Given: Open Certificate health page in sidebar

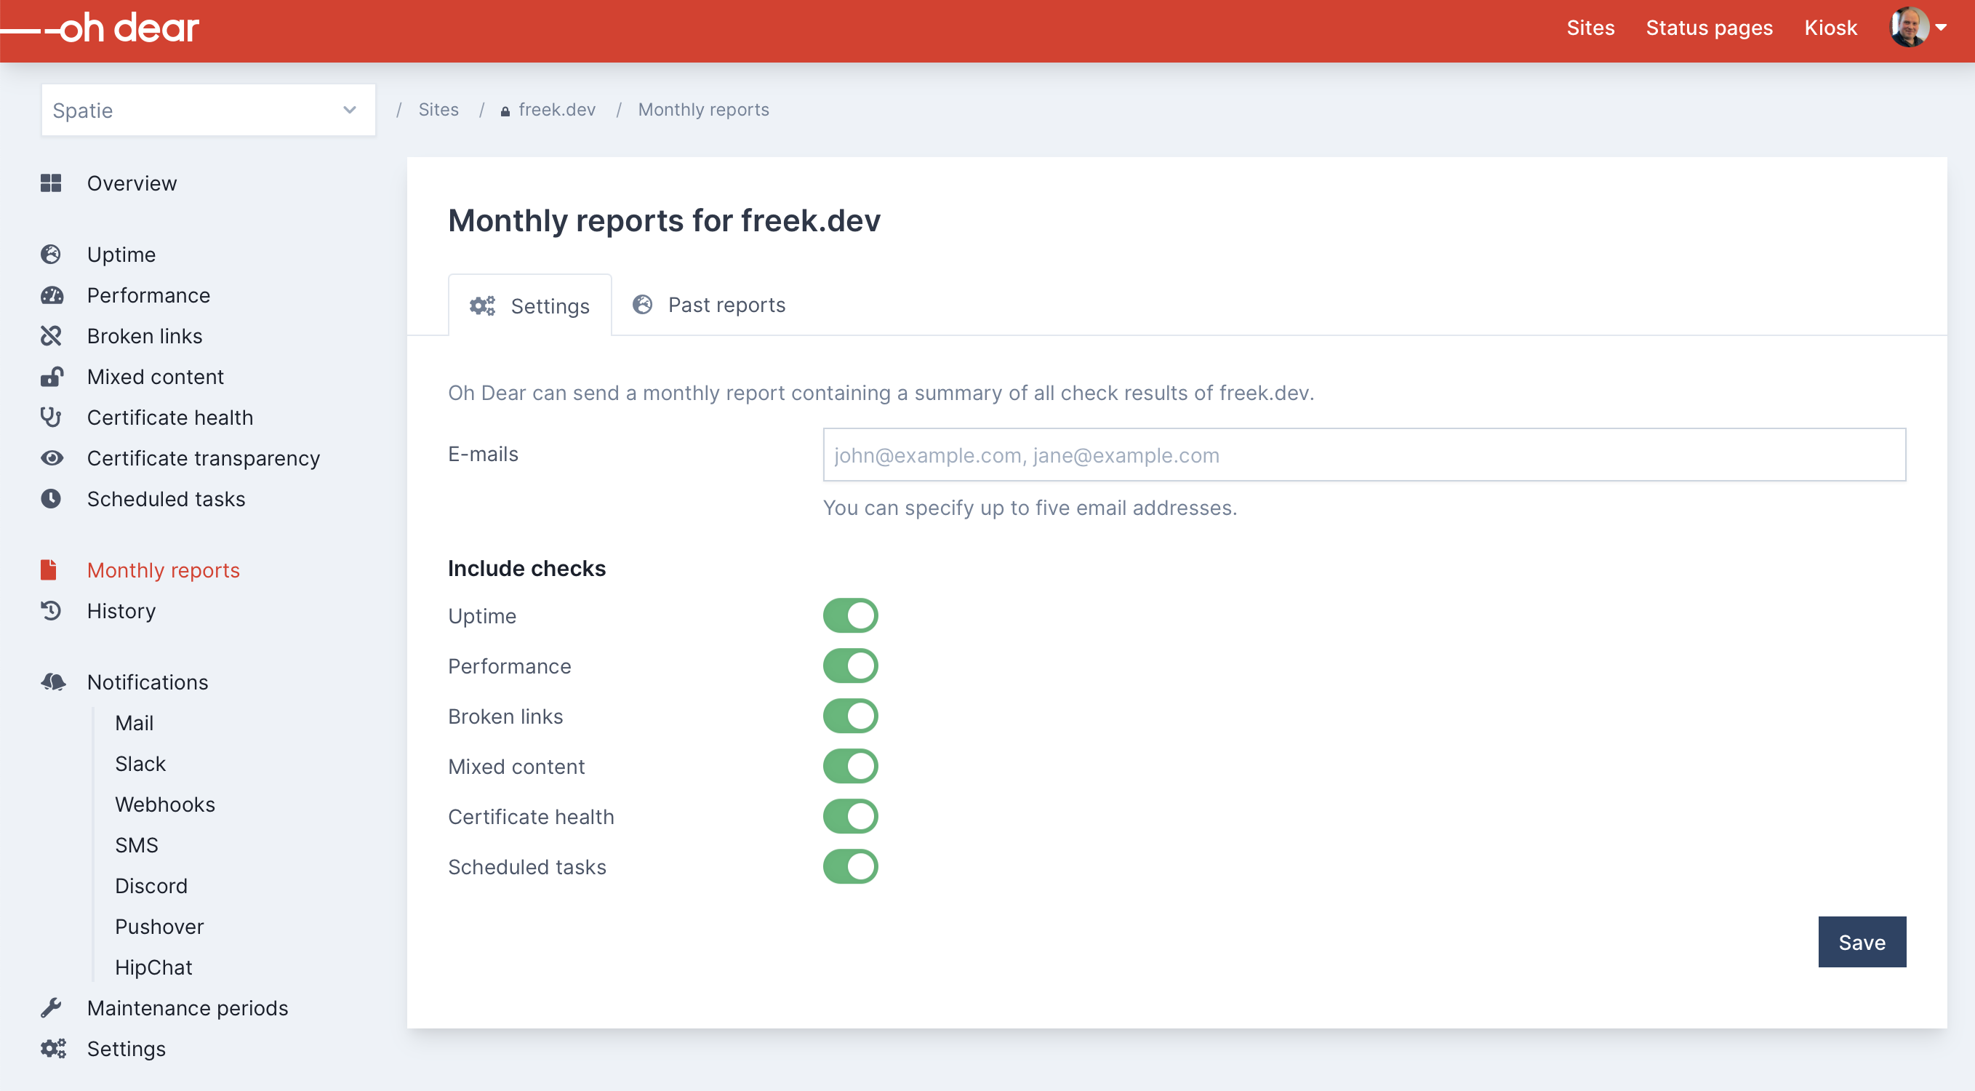Looking at the screenshot, I should [170, 417].
